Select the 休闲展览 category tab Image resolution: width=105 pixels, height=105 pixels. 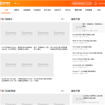tap(37, 10)
